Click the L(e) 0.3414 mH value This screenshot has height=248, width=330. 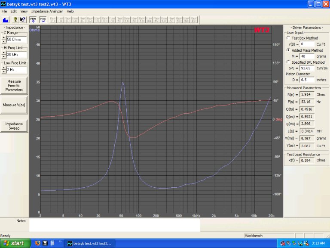pyautogui.click(x=307, y=131)
